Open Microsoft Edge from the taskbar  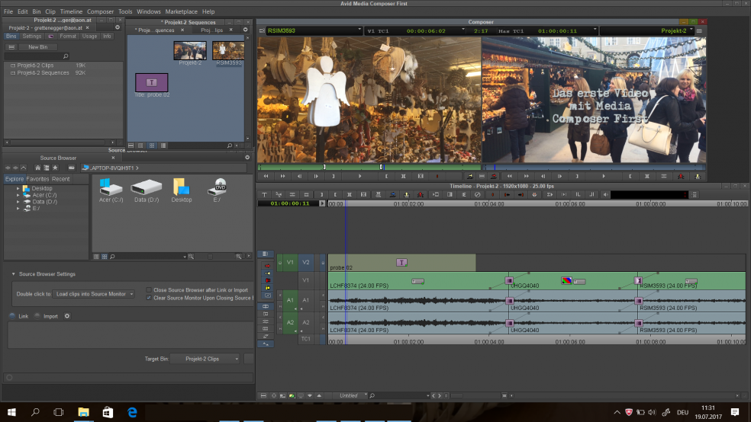132,412
